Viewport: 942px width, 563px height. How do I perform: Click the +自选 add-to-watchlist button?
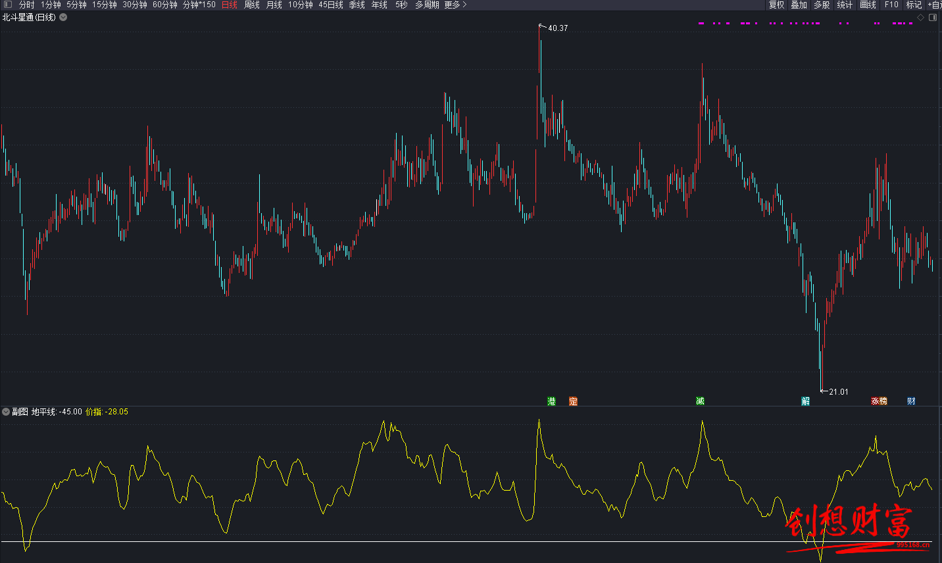(934, 5)
